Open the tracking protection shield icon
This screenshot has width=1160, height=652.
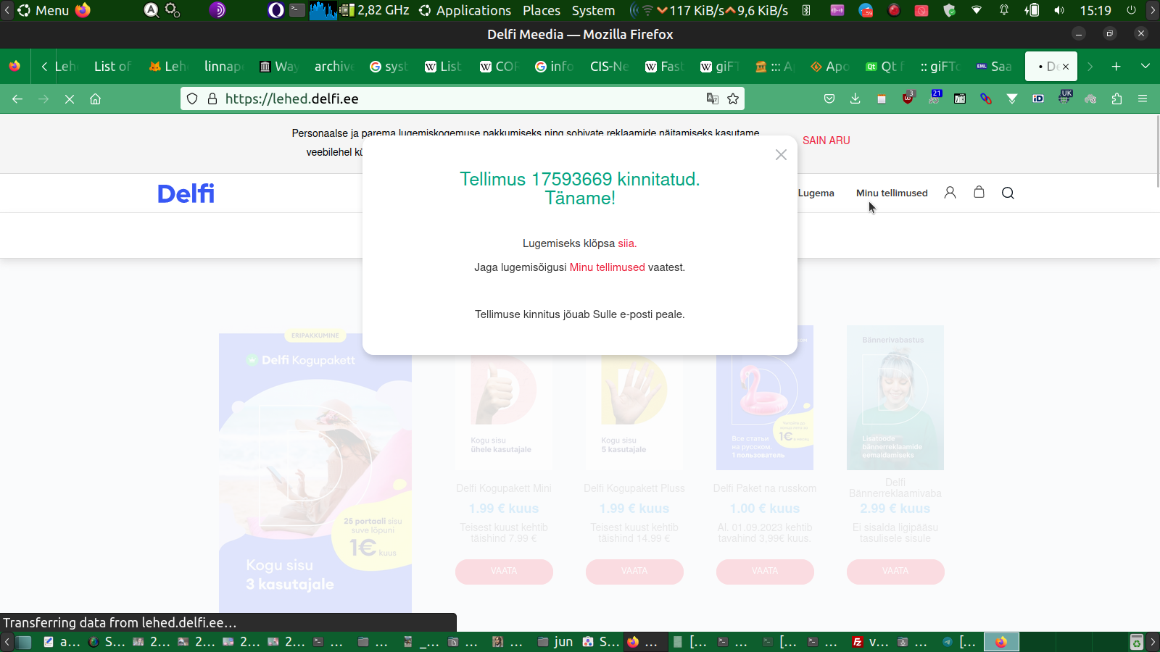tap(192, 99)
